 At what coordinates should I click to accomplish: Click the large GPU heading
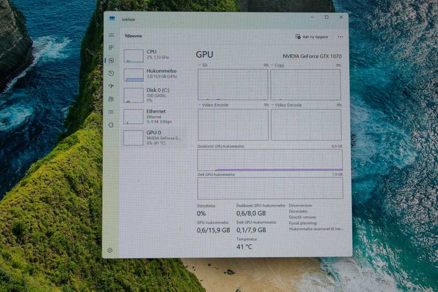pos(204,54)
